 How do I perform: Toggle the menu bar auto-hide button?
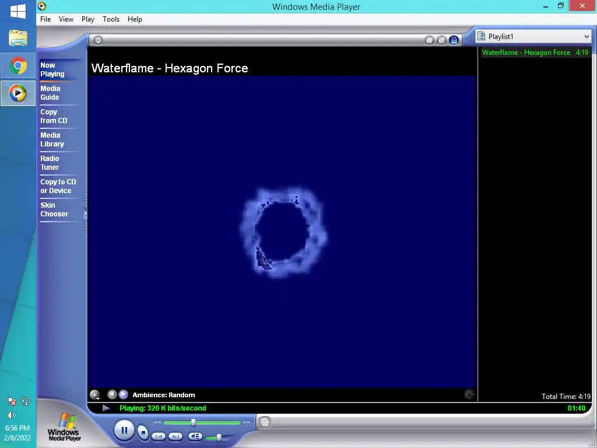tap(98, 40)
